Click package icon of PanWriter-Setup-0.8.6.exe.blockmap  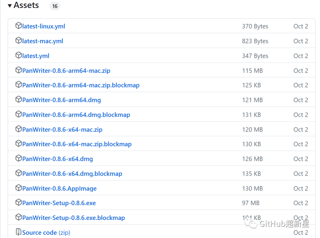19,217
